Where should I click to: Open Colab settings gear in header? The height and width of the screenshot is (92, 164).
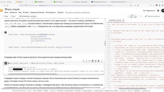point(158,11)
